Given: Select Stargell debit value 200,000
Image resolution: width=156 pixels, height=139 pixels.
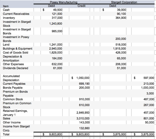Looking at the screenshot, I should click(121, 39).
